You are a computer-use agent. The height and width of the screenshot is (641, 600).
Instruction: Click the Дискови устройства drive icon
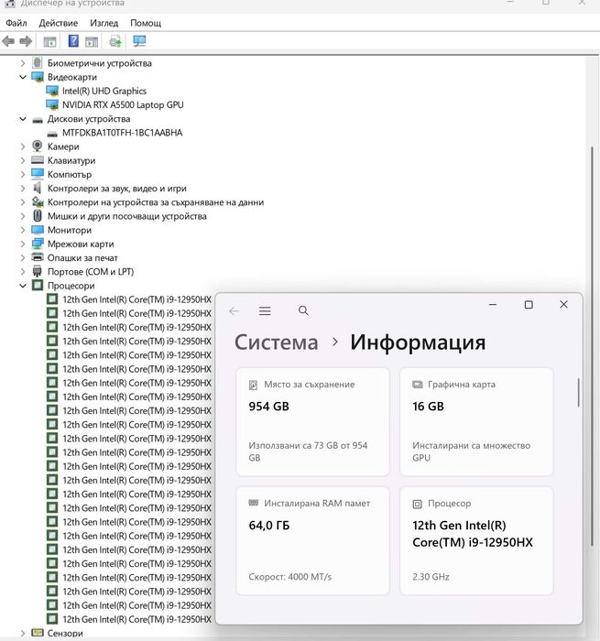click(x=38, y=119)
